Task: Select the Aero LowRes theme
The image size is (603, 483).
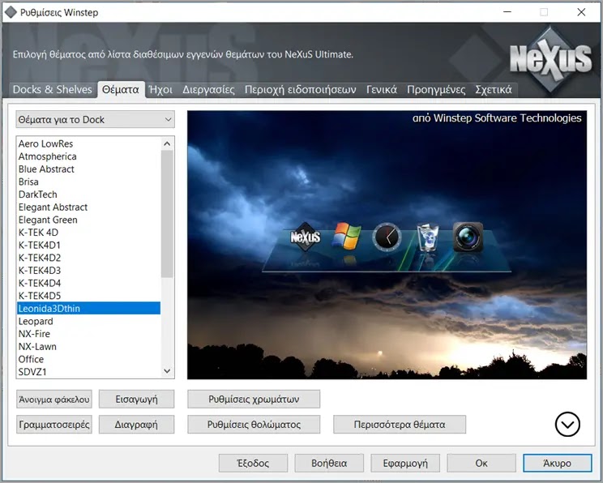Action: 88,143
